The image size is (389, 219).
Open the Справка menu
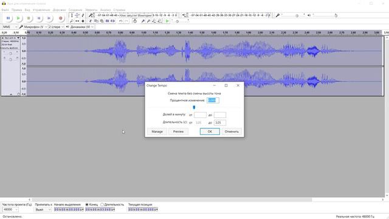click(119, 10)
